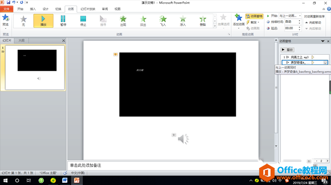The width and height of the screenshot is (331, 185).
Task: Select the slide 1 thumbnail
Action: point(37,60)
